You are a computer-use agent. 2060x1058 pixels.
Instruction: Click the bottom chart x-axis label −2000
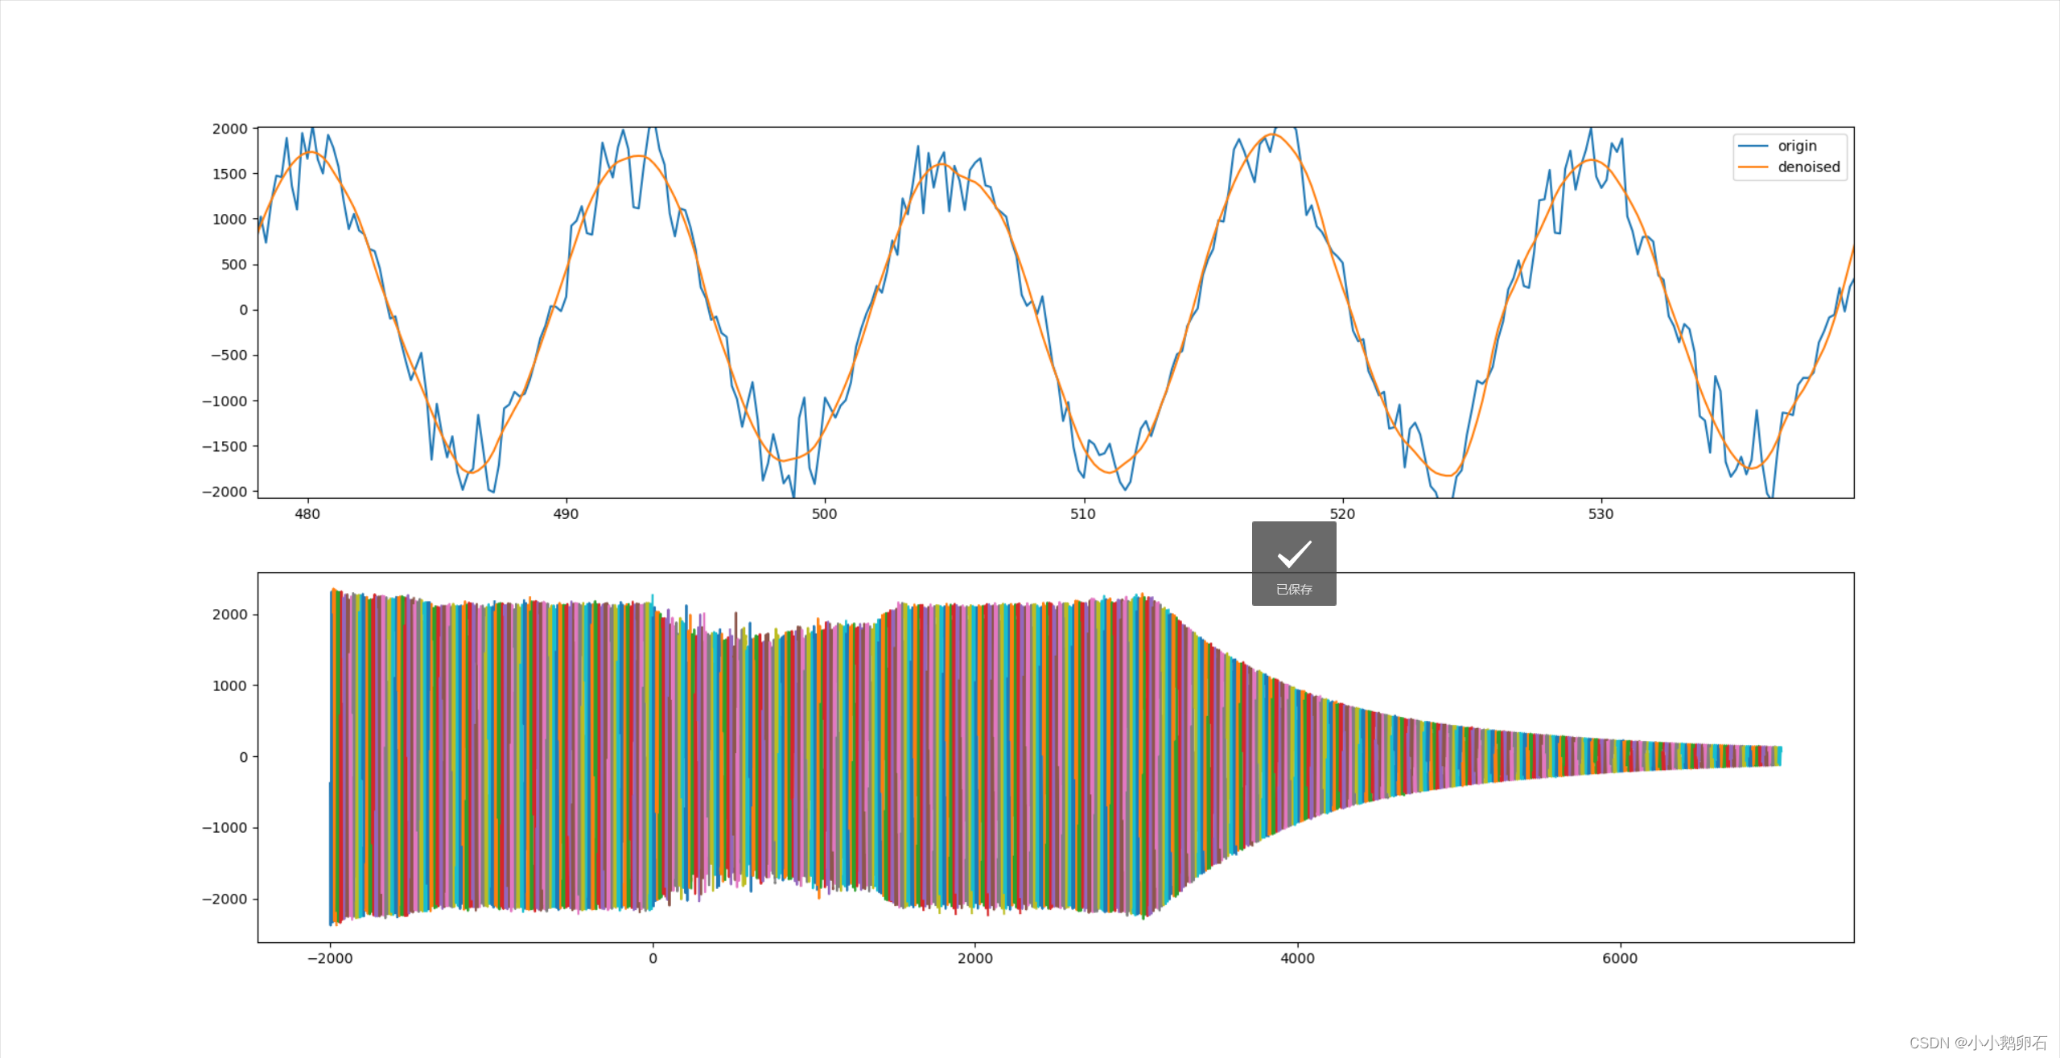click(330, 958)
